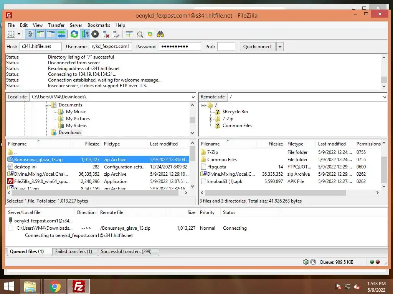Expand the 7-Zip remote tree node

(211, 119)
